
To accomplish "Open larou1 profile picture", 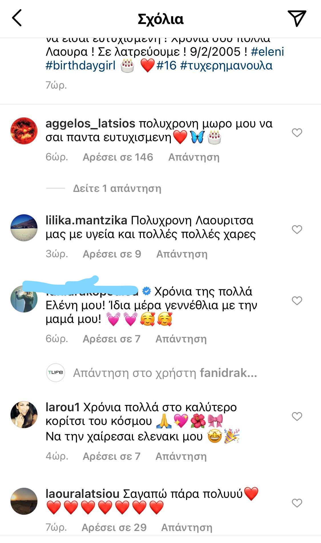I will coord(24,415).
